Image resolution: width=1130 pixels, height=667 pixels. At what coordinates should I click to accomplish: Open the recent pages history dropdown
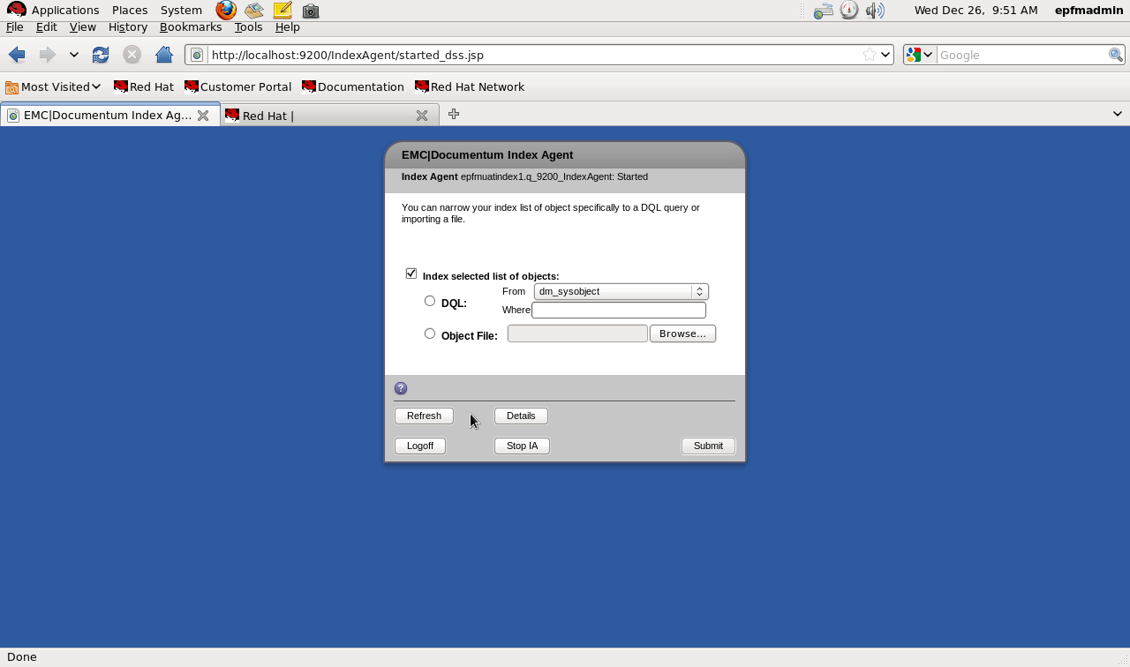click(x=74, y=55)
